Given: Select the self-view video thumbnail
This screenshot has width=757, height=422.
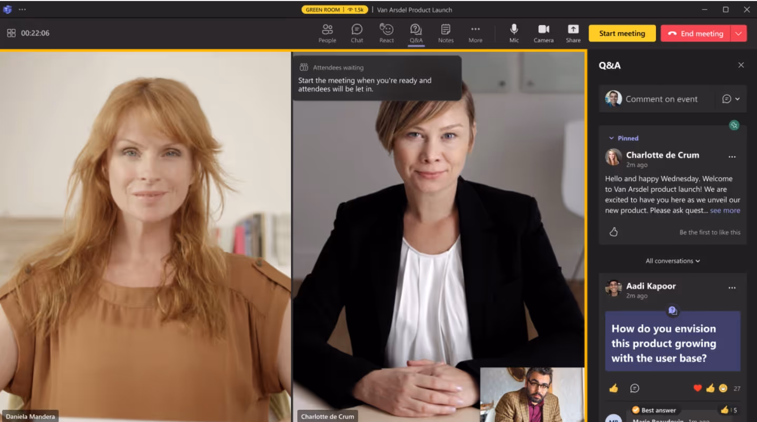Looking at the screenshot, I should (531, 395).
